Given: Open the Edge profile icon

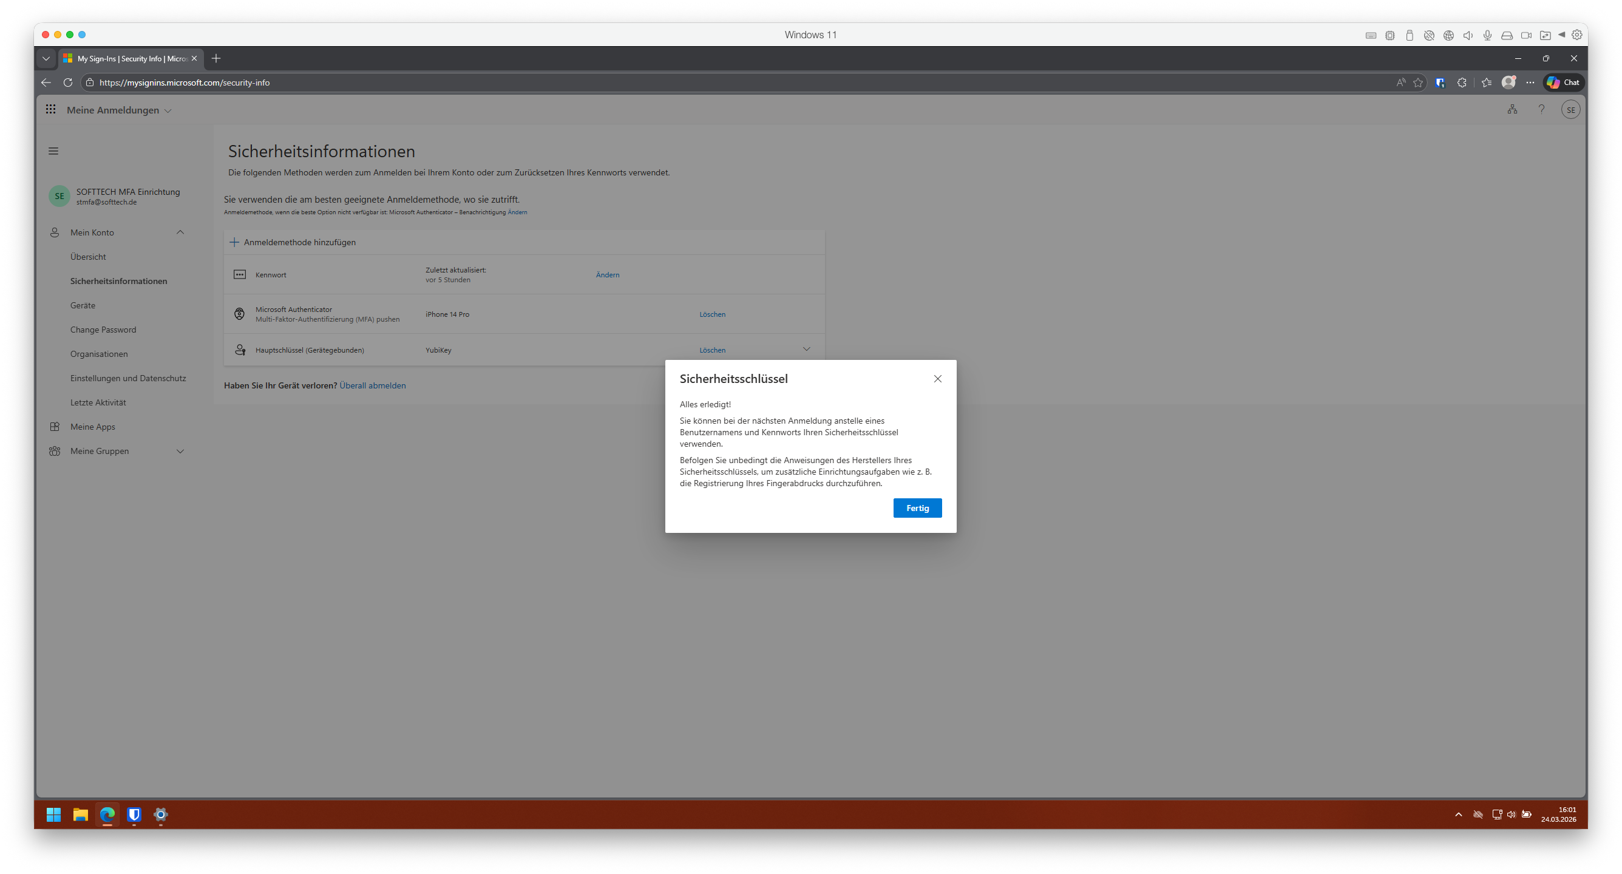Looking at the screenshot, I should (x=1508, y=83).
